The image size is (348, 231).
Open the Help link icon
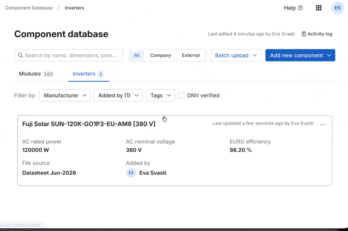[300, 8]
